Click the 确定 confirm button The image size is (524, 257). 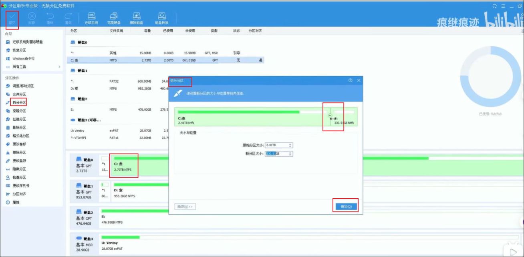(346, 207)
